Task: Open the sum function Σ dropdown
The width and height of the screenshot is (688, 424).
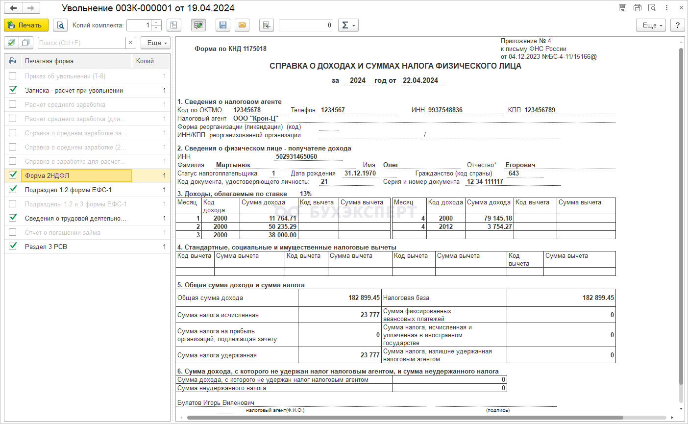Action: click(x=348, y=25)
